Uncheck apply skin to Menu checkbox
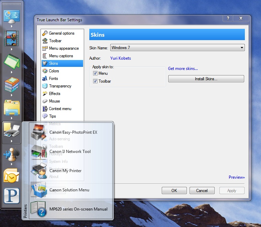Screen dimensions: 261x227 (95, 73)
